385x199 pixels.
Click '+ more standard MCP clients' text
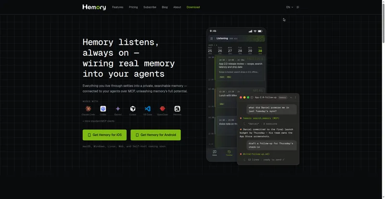pos(99,121)
